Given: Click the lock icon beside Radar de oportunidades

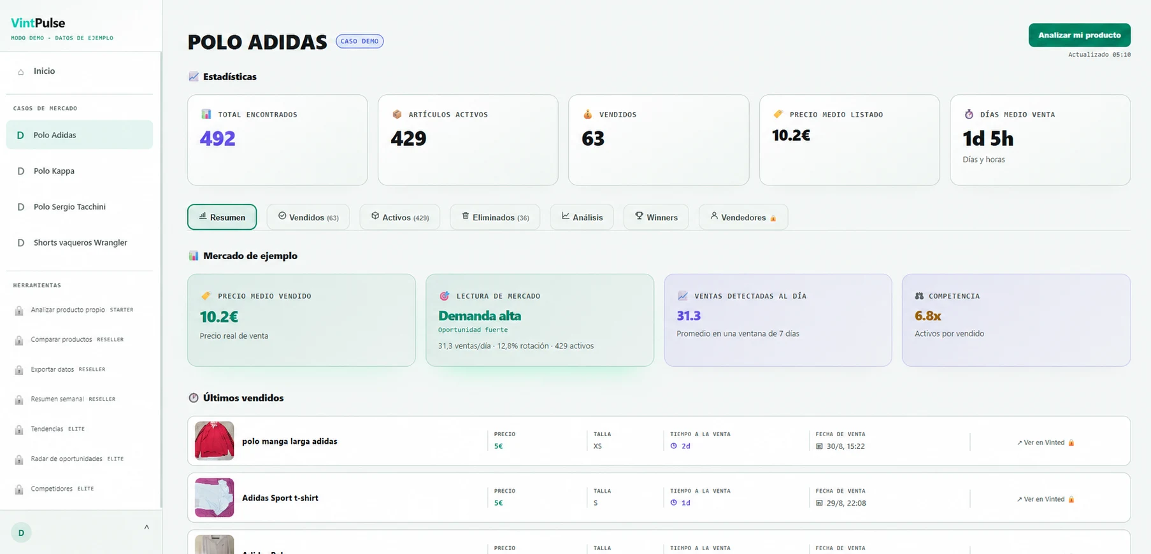Looking at the screenshot, I should tap(19, 460).
